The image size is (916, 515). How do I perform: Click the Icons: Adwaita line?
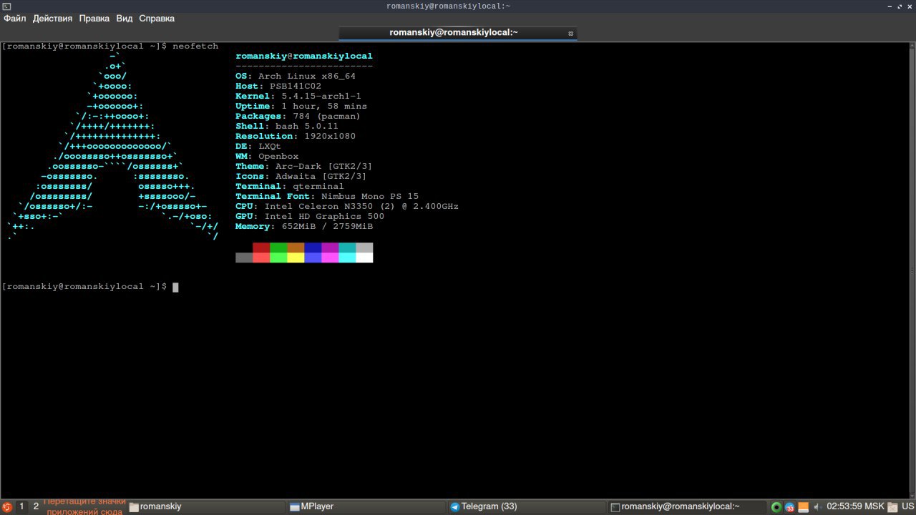[x=301, y=176]
